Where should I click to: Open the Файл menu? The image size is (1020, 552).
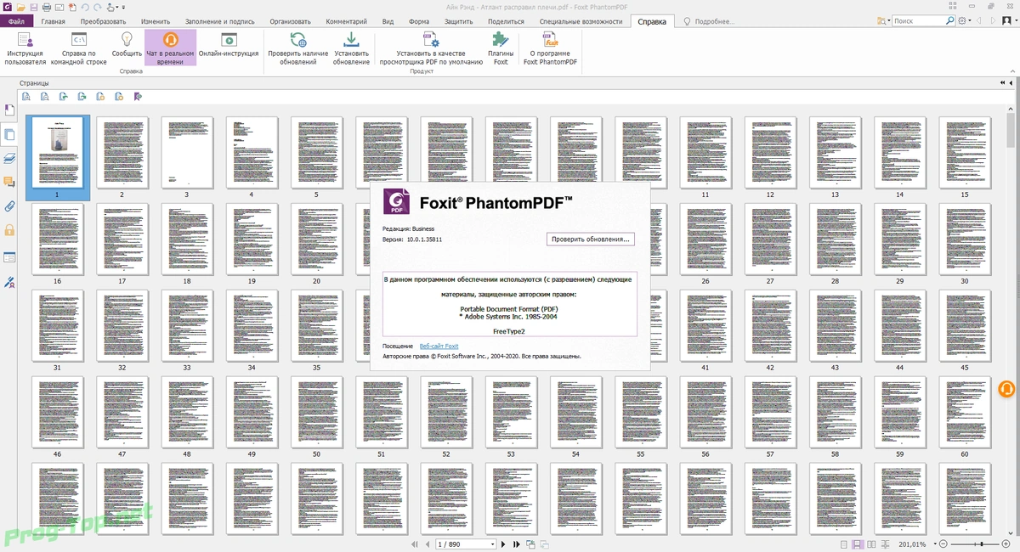[16, 21]
